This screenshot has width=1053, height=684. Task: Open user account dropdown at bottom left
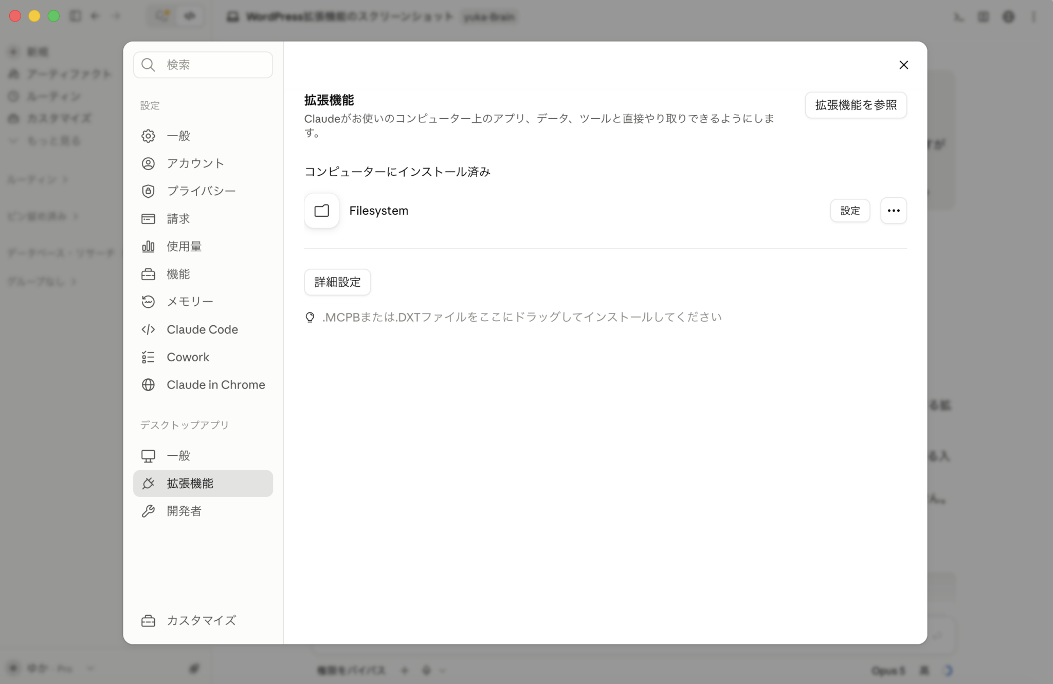tap(51, 668)
